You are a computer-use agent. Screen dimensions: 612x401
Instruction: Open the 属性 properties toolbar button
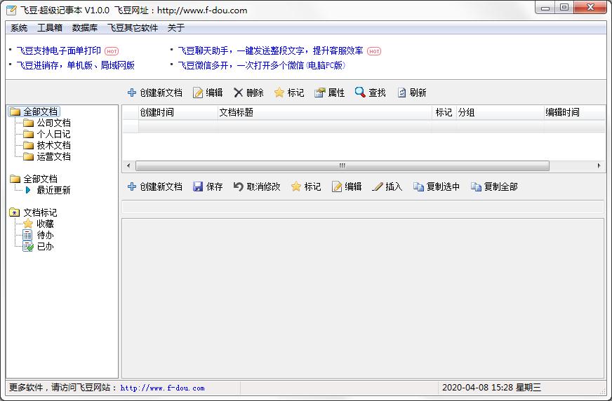[x=329, y=93]
